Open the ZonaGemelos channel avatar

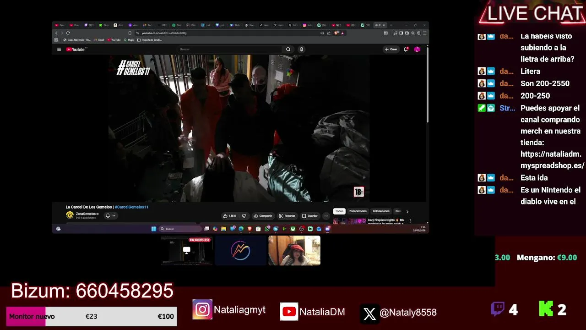coord(70,215)
